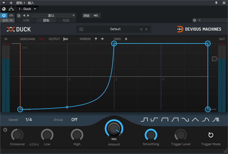Select previous Duck preset arrow beside Default
228x154 pixels.
coord(141,29)
